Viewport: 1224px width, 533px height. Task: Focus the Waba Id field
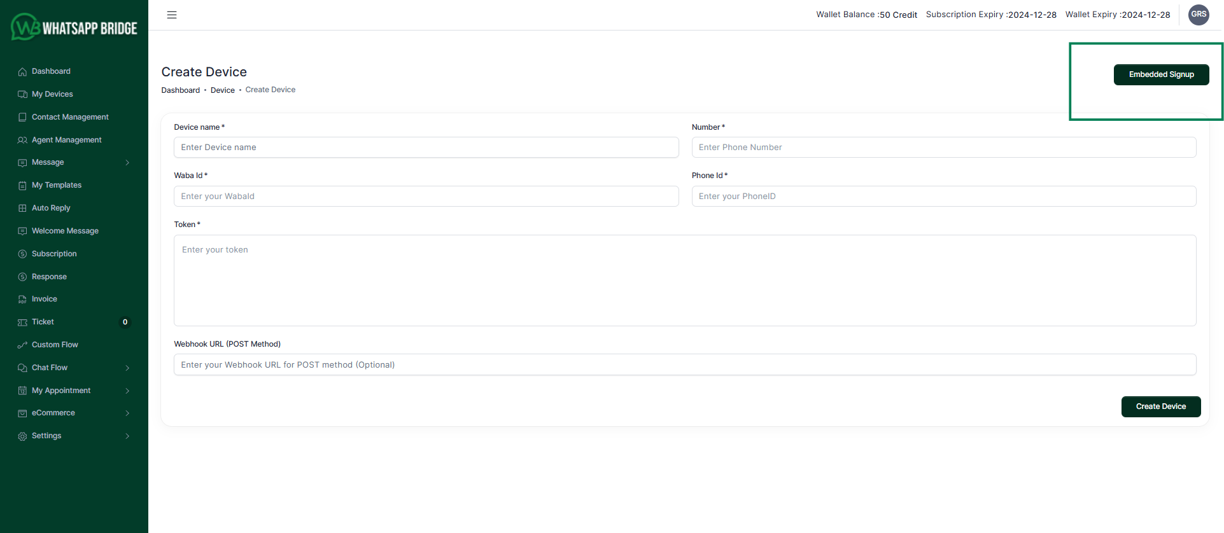(x=426, y=196)
